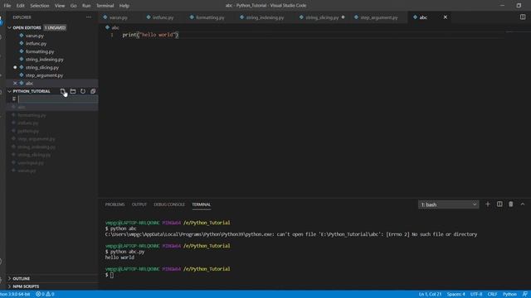Click the New Folder icon in PYTHON_TUTORIAL header

tap(73, 91)
